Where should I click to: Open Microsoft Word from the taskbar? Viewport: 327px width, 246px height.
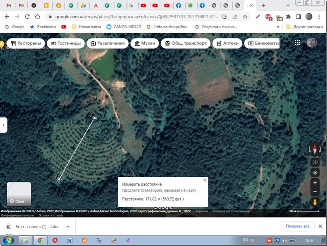click(70, 240)
